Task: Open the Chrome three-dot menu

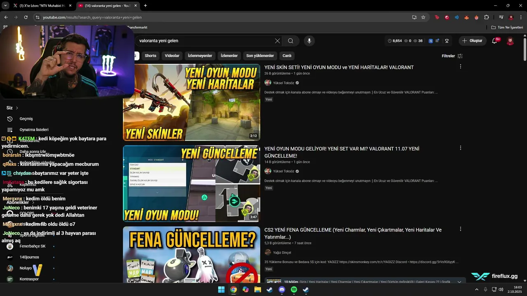Action: click(521, 17)
